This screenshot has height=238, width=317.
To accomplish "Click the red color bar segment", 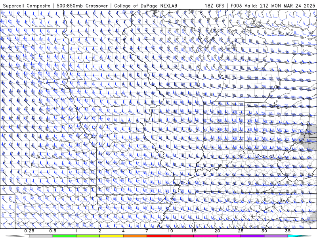I will pyautogui.click(x=158, y=236).
